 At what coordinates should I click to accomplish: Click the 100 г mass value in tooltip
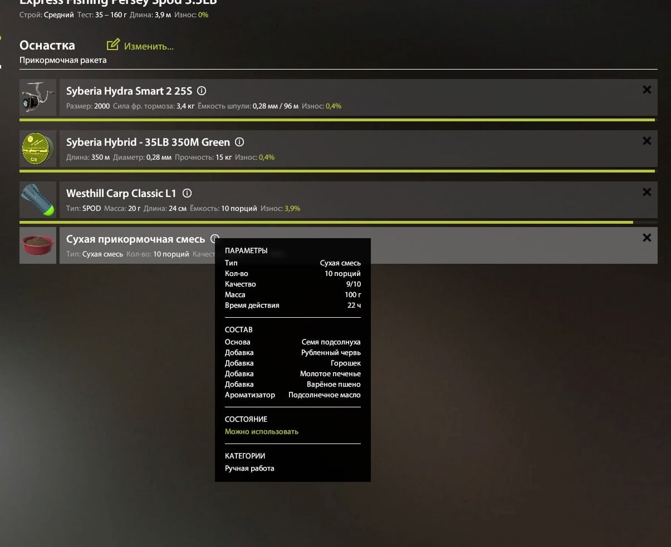point(352,294)
